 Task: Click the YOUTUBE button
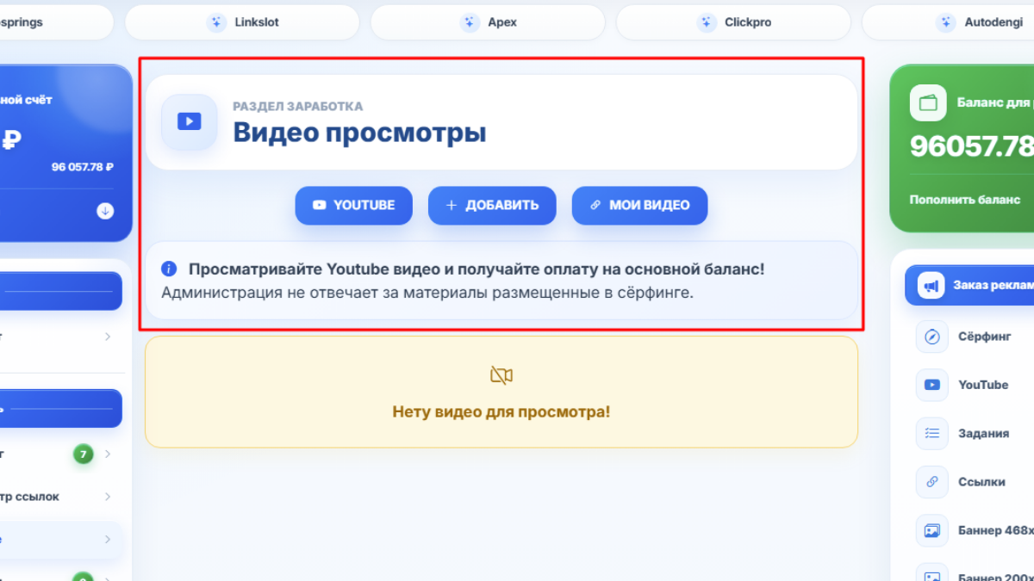pos(354,206)
